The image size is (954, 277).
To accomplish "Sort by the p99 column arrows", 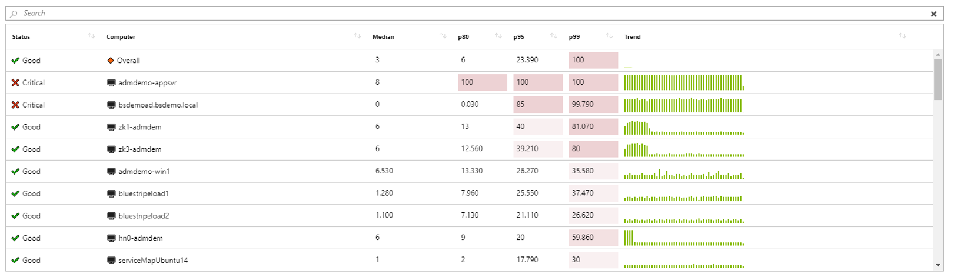I will (x=609, y=36).
